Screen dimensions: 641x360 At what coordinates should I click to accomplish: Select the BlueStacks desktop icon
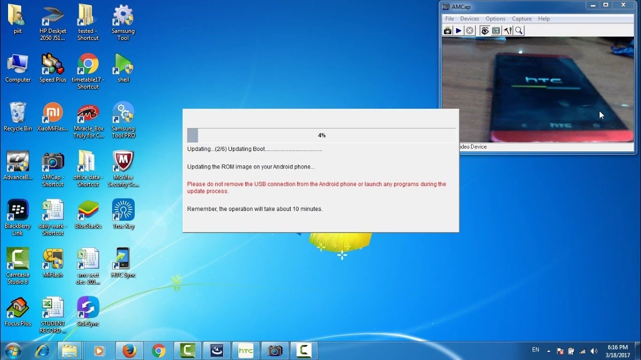88,214
